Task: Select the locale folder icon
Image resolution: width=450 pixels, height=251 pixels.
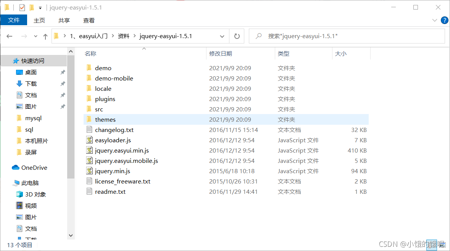Action: (x=89, y=88)
